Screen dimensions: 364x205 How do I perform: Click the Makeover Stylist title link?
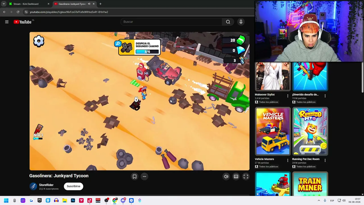265,95
